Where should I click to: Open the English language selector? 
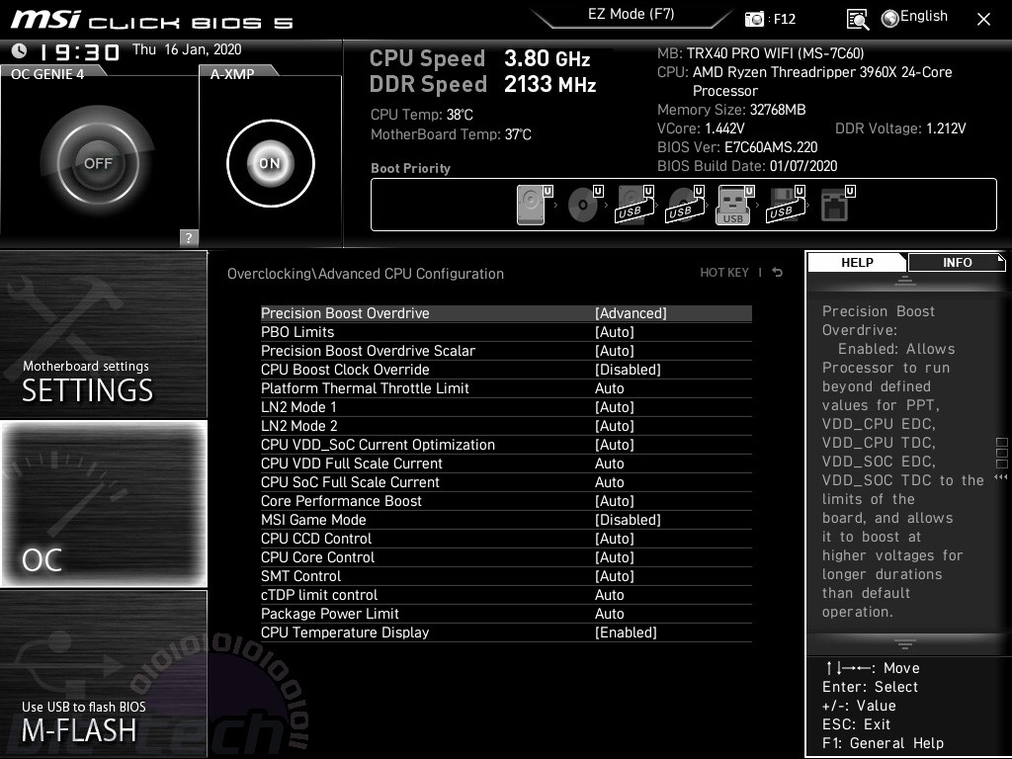click(914, 18)
